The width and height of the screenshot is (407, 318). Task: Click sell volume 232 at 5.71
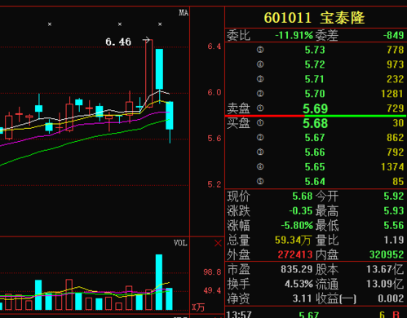point(396,79)
